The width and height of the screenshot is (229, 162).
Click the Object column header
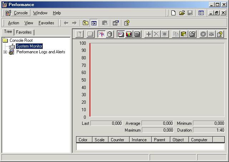tap(179, 140)
